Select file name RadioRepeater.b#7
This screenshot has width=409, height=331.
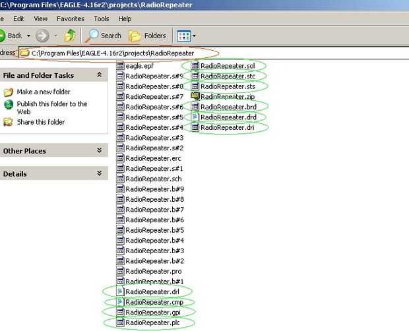(154, 210)
